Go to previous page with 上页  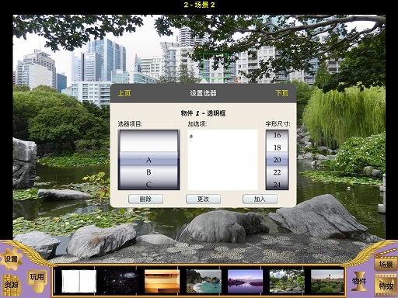coord(124,93)
